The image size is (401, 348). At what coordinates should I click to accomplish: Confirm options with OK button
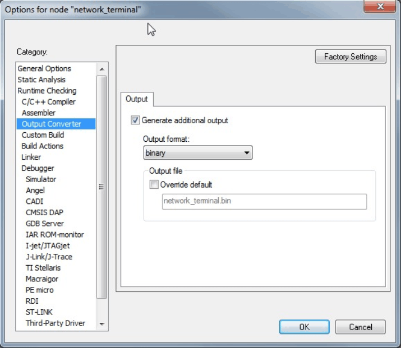pyautogui.click(x=304, y=327)
